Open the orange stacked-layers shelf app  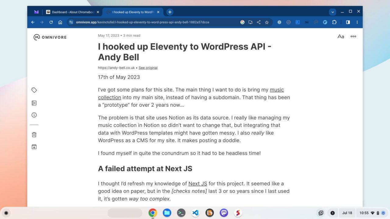[209, 213]
